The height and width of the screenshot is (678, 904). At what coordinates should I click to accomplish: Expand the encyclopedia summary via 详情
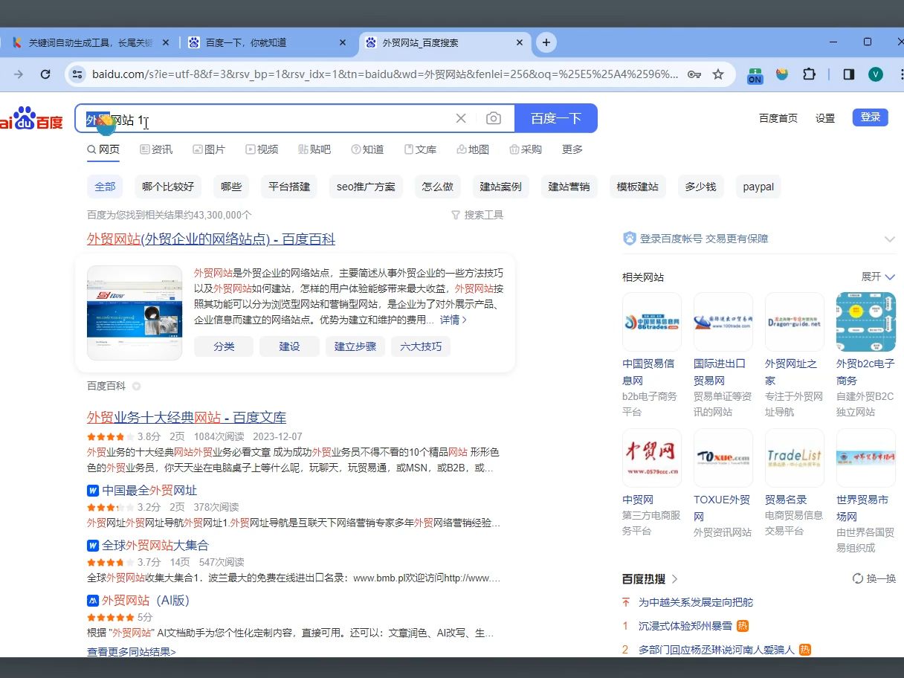453,320
